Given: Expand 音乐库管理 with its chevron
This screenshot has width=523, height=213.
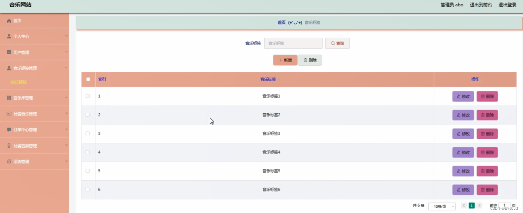Looking at the screenshot, I should pos(66,97).
